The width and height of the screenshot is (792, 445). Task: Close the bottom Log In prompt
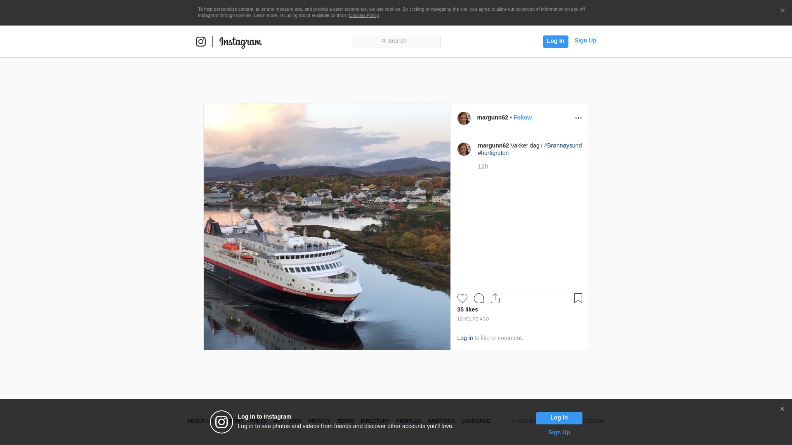pyautogui.click(x=782, y=409)
